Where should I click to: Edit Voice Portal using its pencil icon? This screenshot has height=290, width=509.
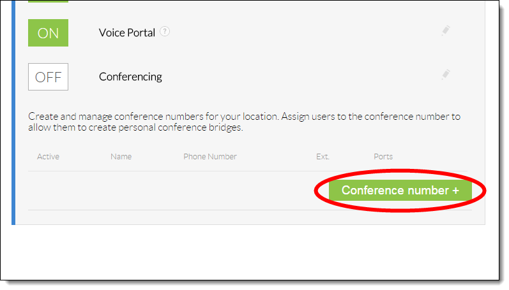446,30
